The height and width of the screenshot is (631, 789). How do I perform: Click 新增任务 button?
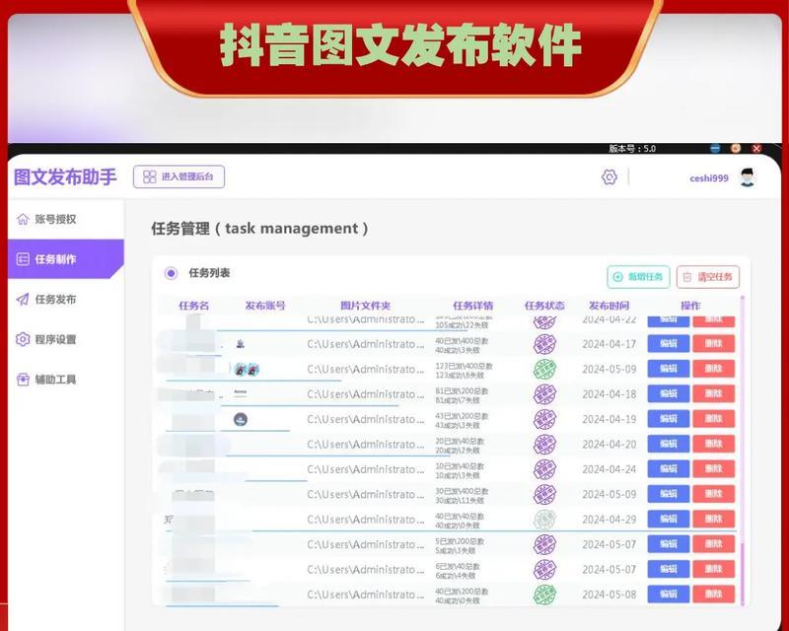click(x=638, y=277)
